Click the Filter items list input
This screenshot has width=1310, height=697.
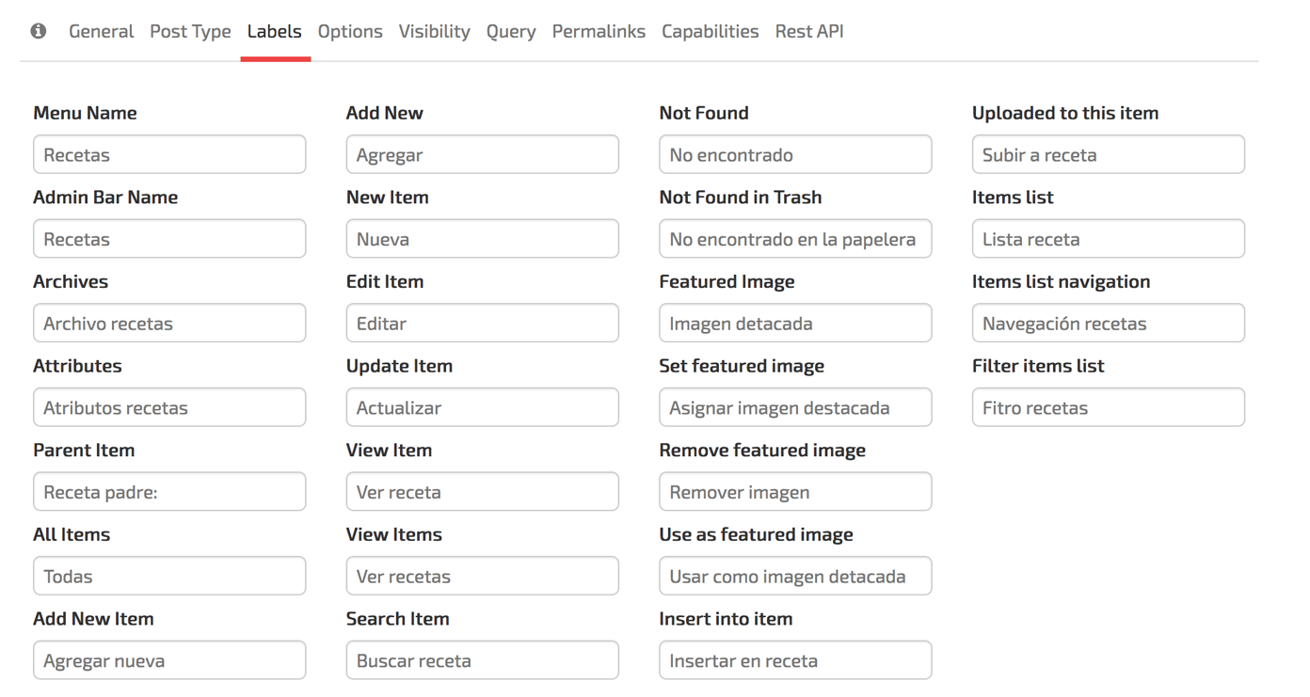point(1108,407)
